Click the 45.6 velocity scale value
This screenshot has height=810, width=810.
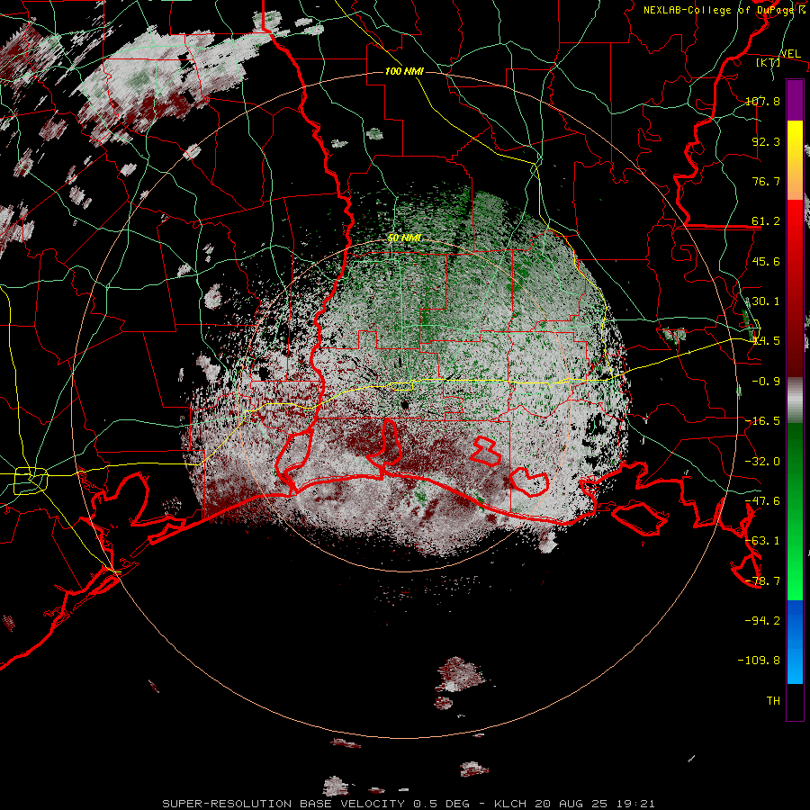click(766, 261)
